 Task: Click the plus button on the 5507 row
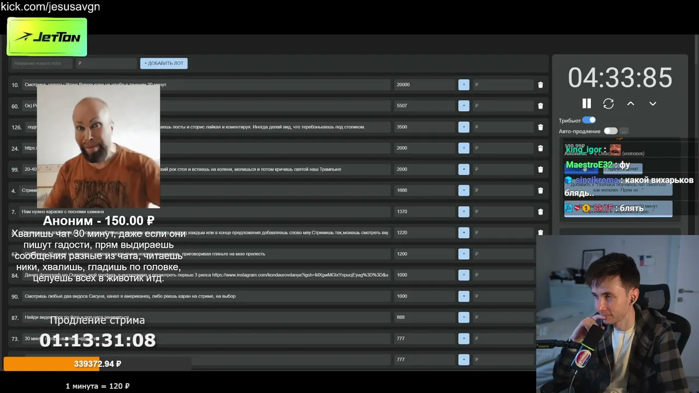coord(464,106)
